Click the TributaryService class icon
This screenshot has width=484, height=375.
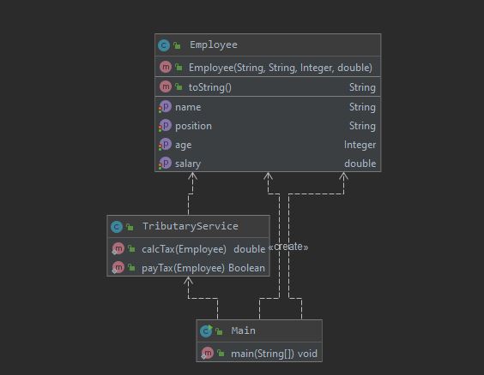click(117, 227)
